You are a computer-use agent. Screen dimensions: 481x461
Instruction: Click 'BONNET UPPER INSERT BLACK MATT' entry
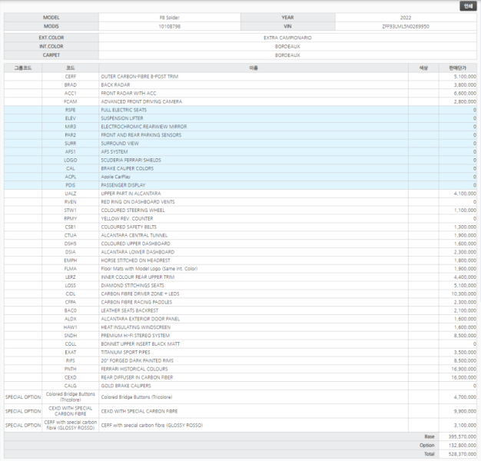(x=141, y=344)
